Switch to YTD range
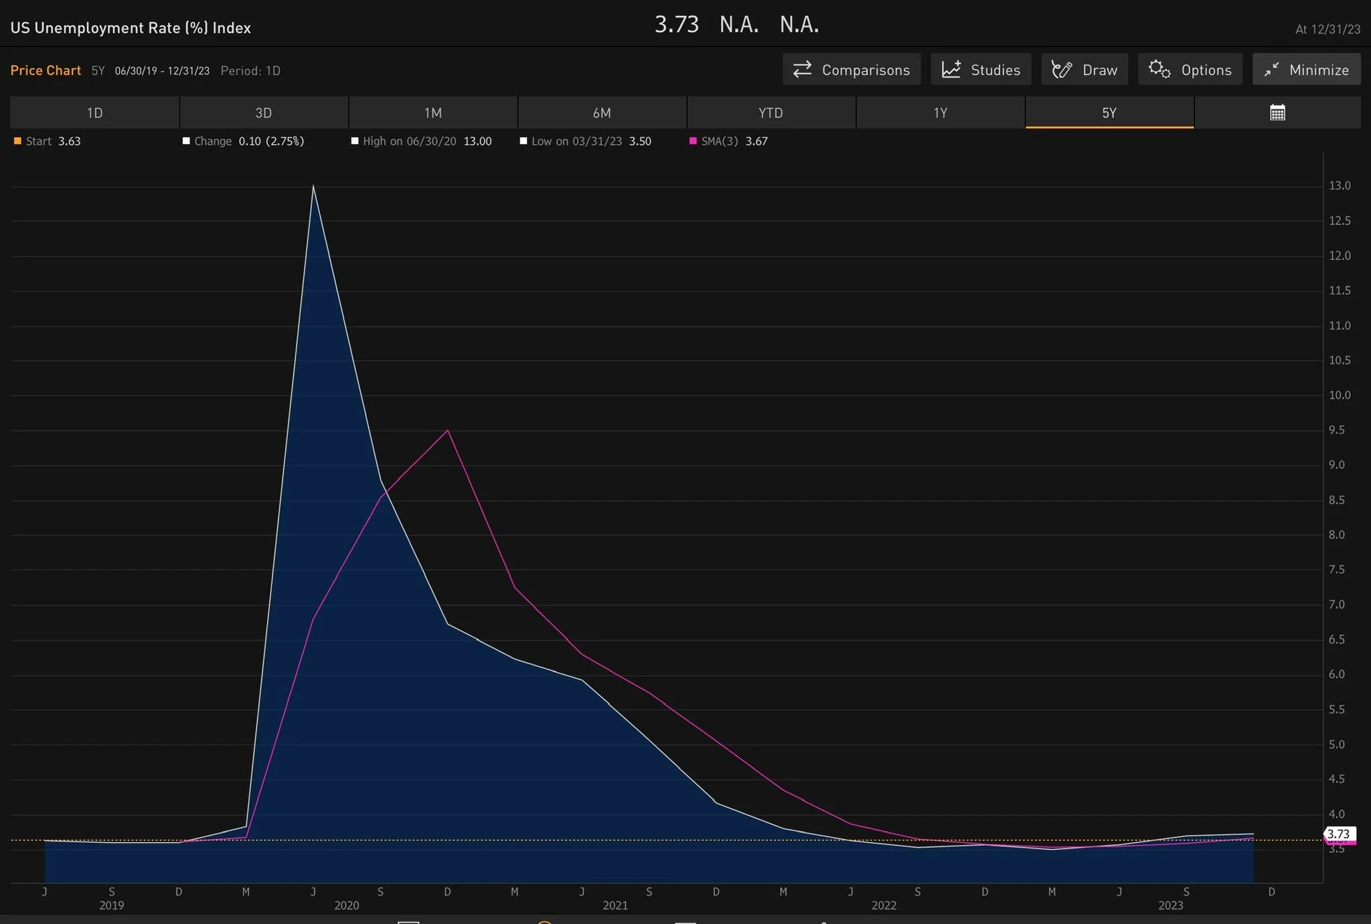The height and width of the screenshot is (924, 1371). click(x=771, y=112)
